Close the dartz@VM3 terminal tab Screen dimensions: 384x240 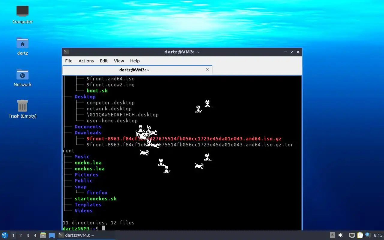click(208, 70)
